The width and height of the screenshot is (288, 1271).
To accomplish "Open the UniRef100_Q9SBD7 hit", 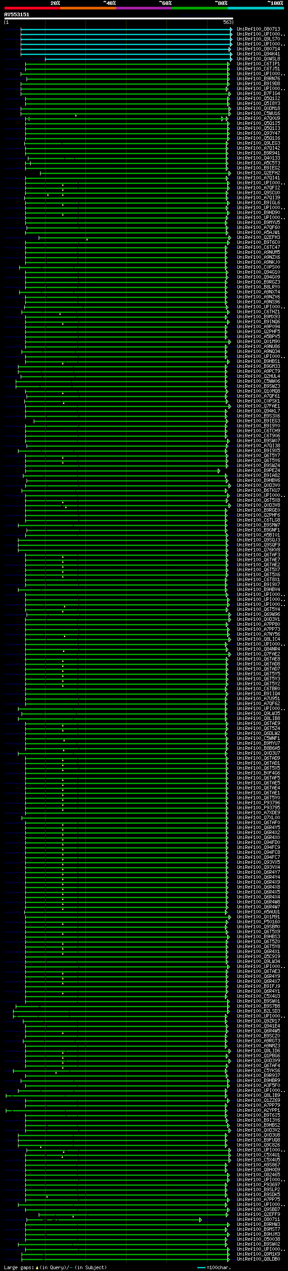I will click(x=258, y=1209).
